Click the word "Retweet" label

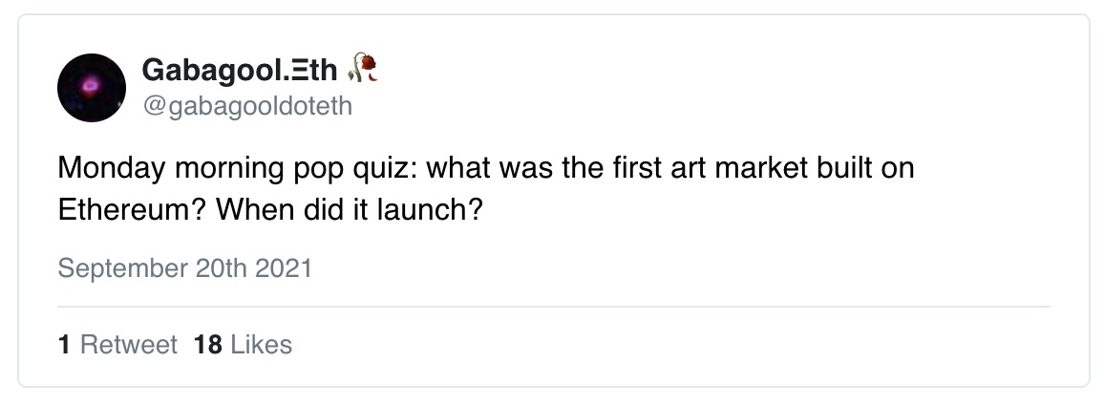click(x=129, y=344)
